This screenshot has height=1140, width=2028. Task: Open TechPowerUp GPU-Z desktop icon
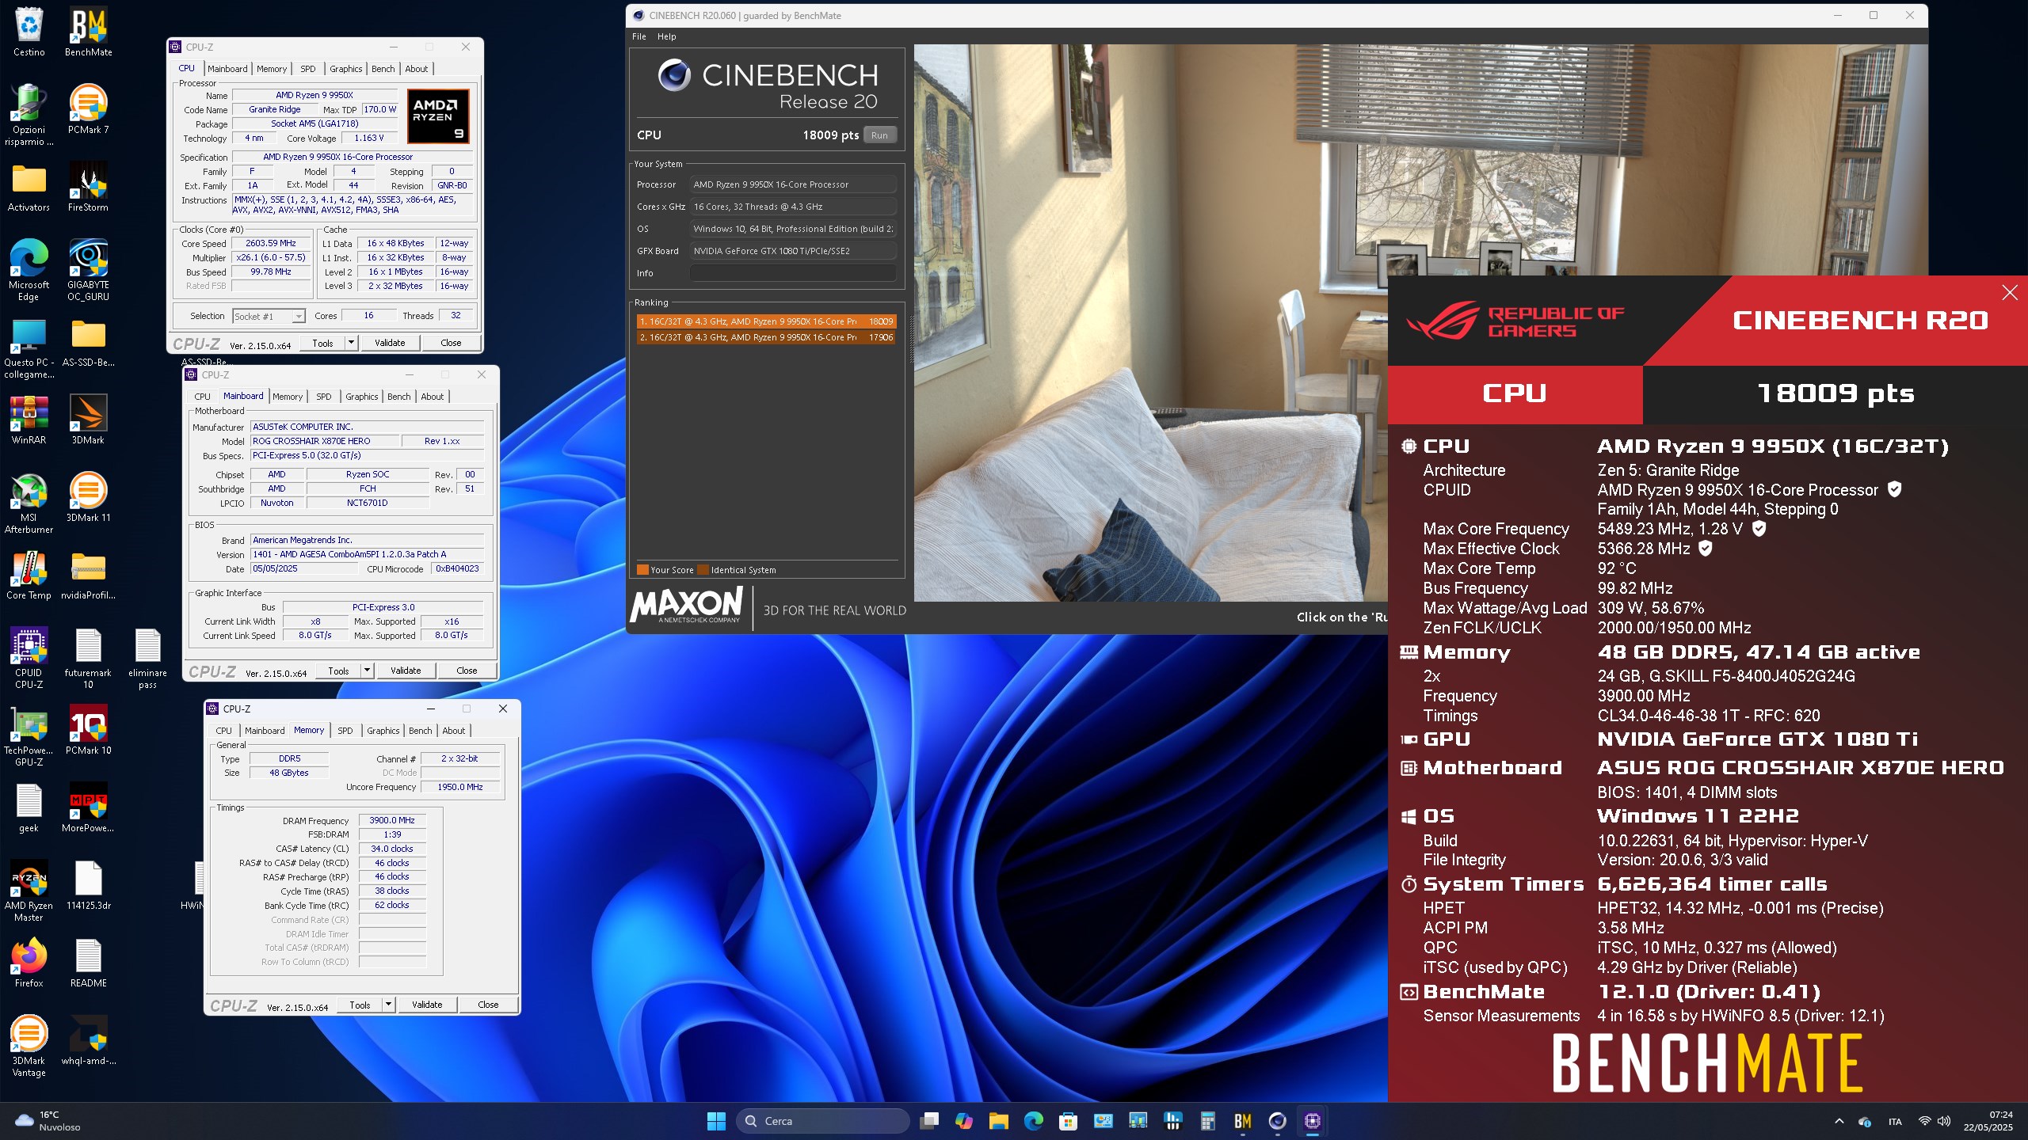pyautogui.click(x=29, y=735)
